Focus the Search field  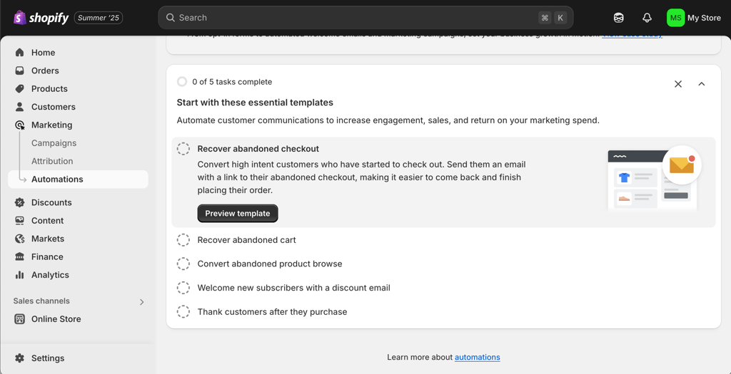click(x=365, y=18)
